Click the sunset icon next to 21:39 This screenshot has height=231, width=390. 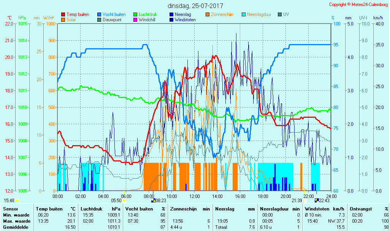304,201
